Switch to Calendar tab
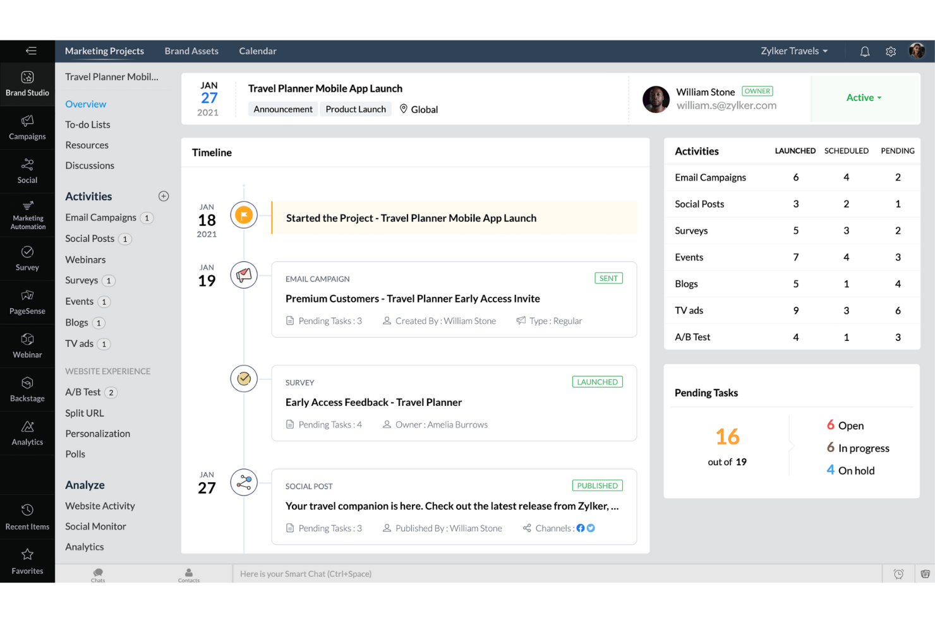The width and height of the screenshot is (935, 623). 258,51
